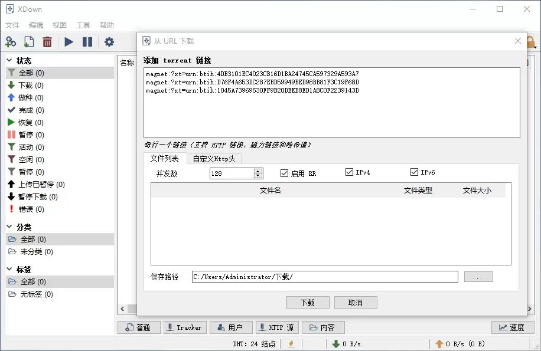Click the 下载 button in dialog

(308, 303)
